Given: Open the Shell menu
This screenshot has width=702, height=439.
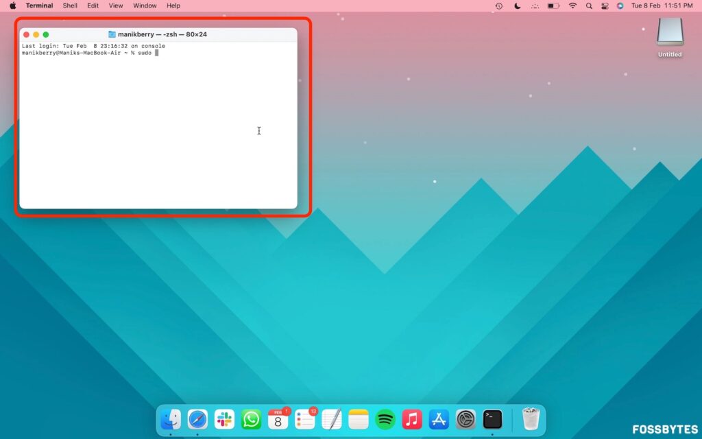Looking at the screenshot, I should coord(69,5).
